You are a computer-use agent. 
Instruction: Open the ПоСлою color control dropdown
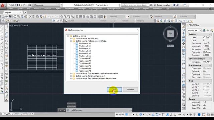pos(76,21)
